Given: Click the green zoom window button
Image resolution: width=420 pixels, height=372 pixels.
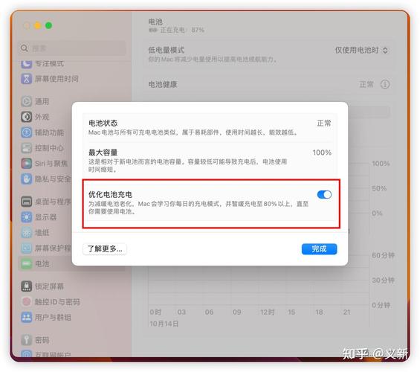Looking at the screenshot, I should point(49,26).
